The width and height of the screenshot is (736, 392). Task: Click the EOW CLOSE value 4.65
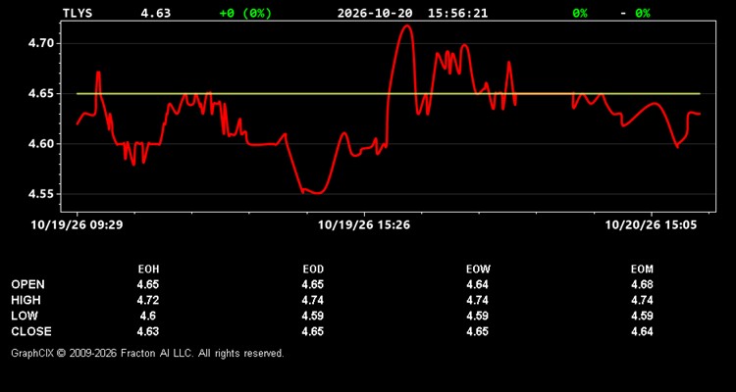pyautogui.click(x=477, y=331)
